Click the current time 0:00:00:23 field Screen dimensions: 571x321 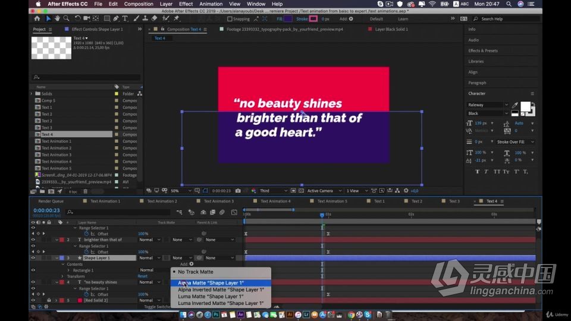coord(46,210)
